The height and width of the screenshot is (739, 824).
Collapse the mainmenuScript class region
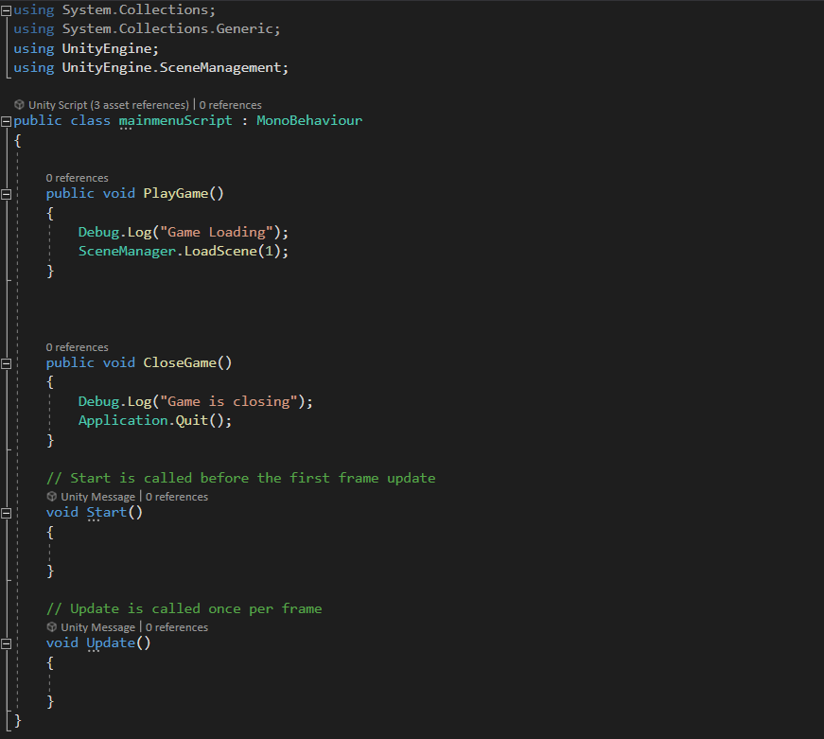point(6,121)
